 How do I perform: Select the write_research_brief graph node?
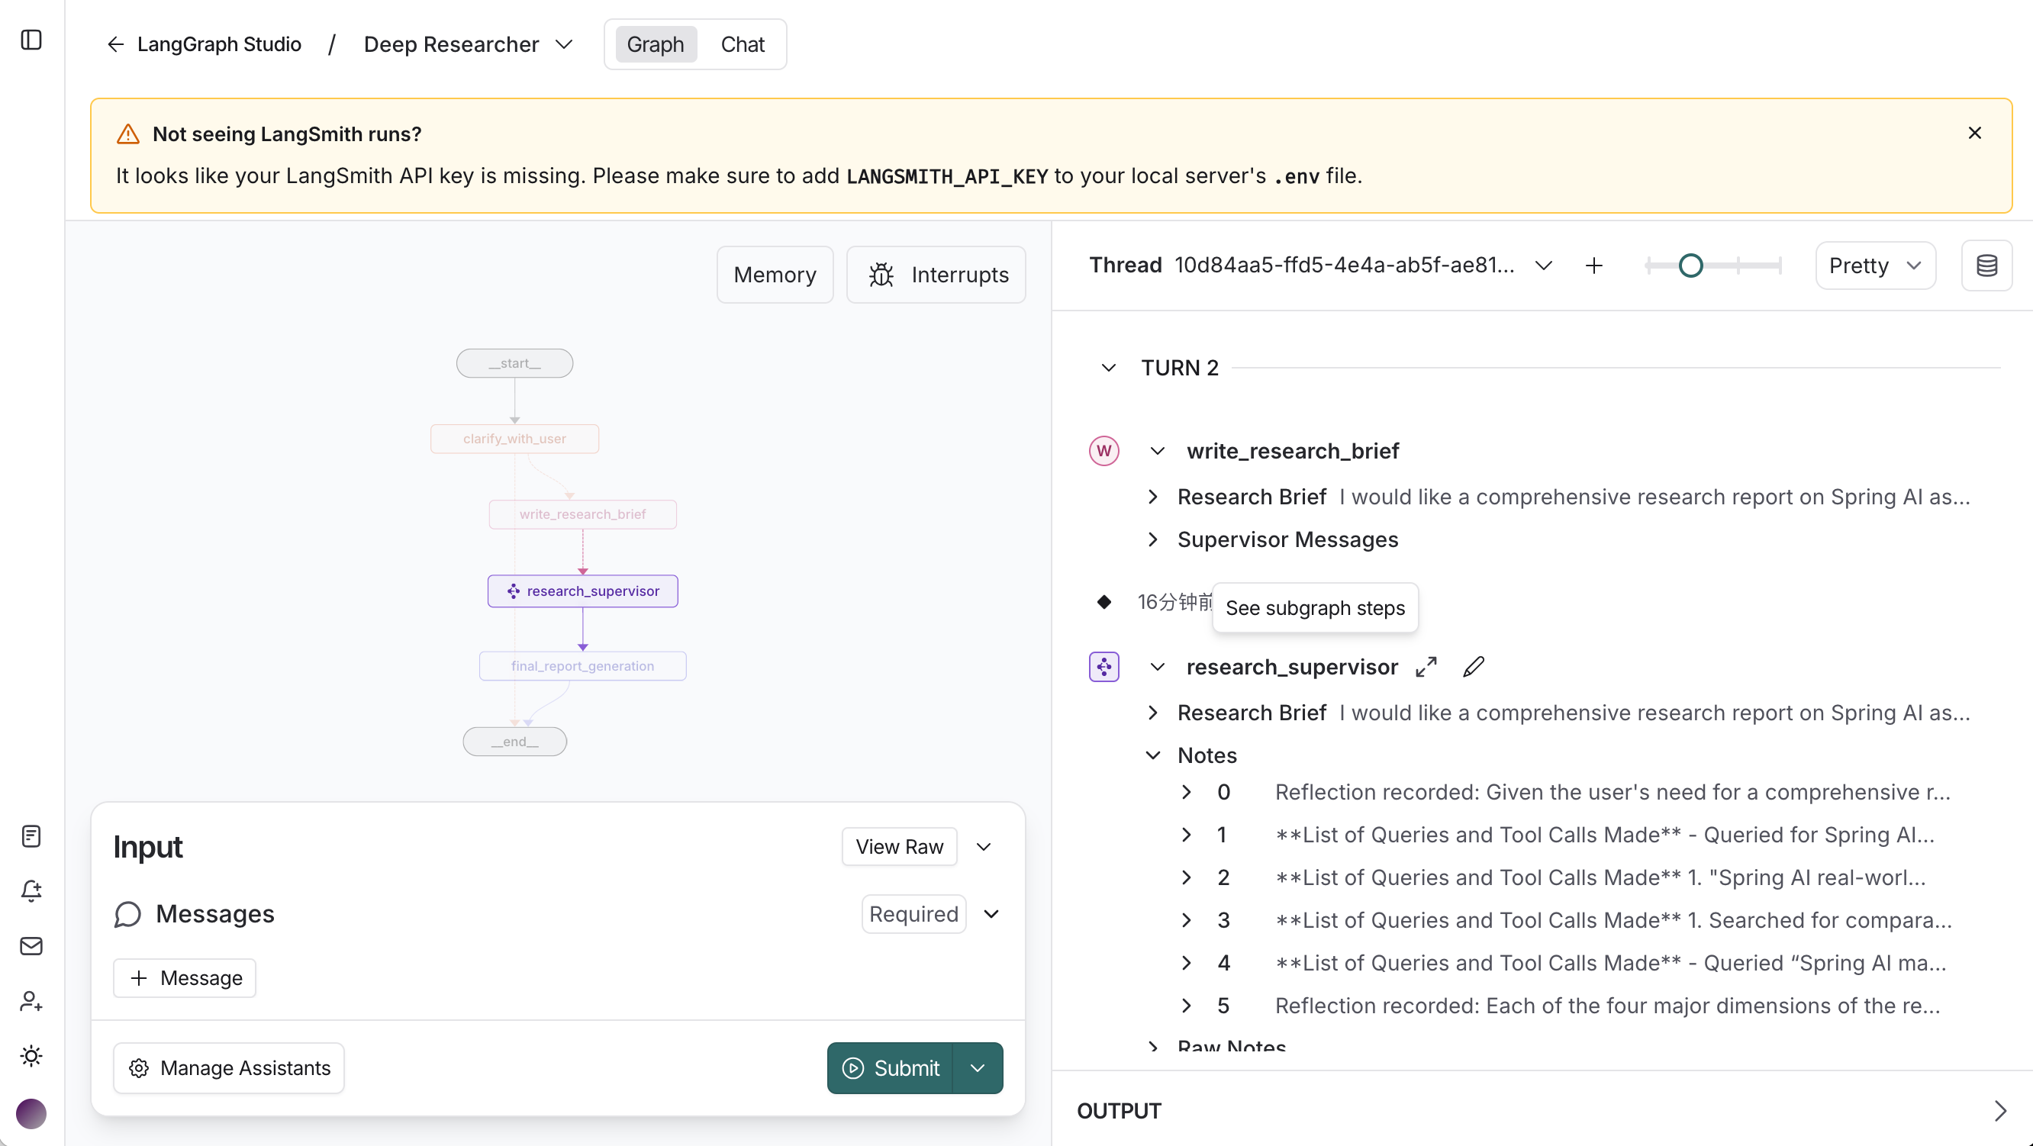[582, 514]
